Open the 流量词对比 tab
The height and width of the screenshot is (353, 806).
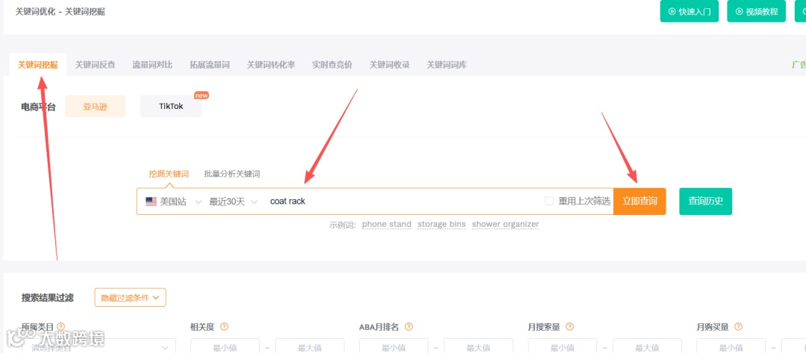(x=152, y=65)
